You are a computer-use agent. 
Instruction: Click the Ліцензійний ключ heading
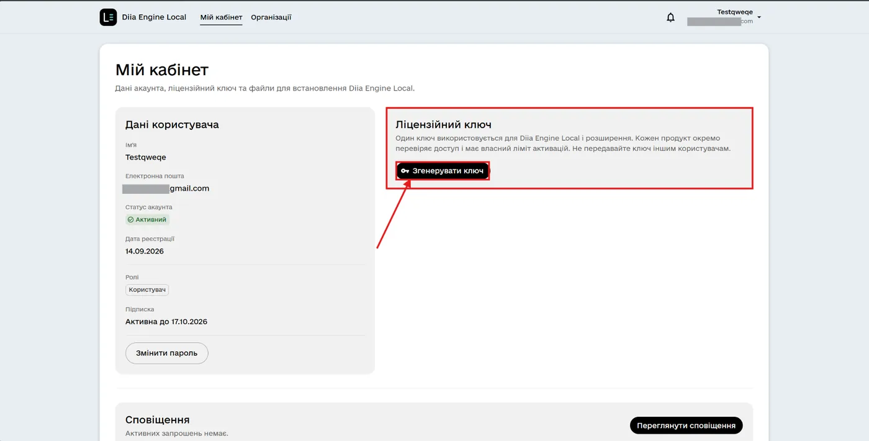[443, 125]
